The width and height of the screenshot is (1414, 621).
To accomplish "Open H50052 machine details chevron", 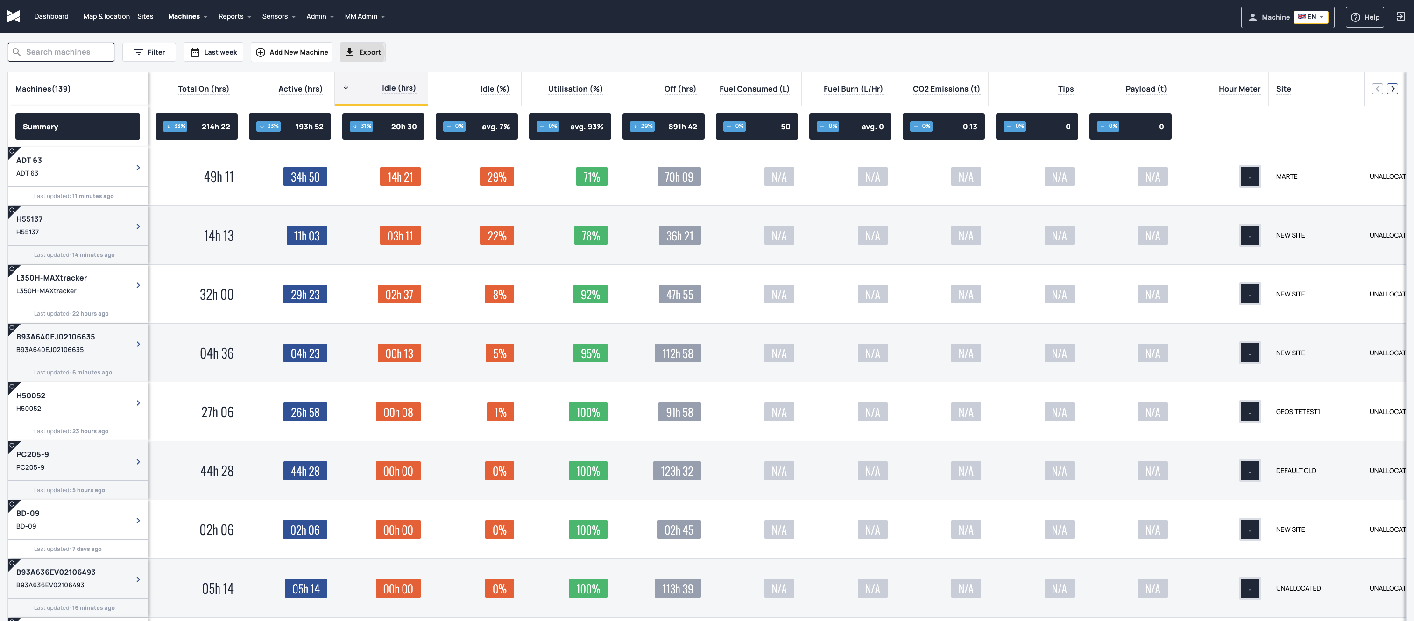I will tap(138, 402).
